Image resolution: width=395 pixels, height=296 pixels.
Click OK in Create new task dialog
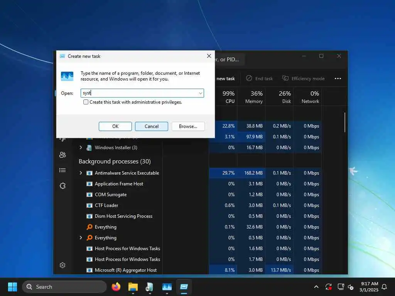click(115, 126)
